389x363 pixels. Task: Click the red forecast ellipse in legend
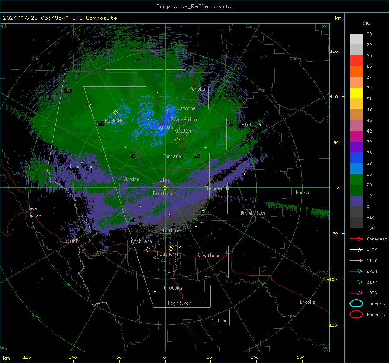(x=356, y=314)
